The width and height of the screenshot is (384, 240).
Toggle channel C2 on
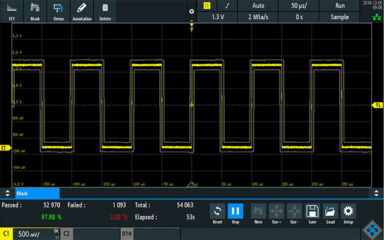90,234
